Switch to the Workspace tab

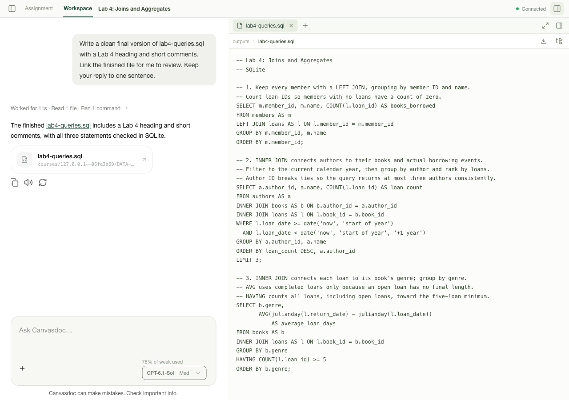[78, 8]
